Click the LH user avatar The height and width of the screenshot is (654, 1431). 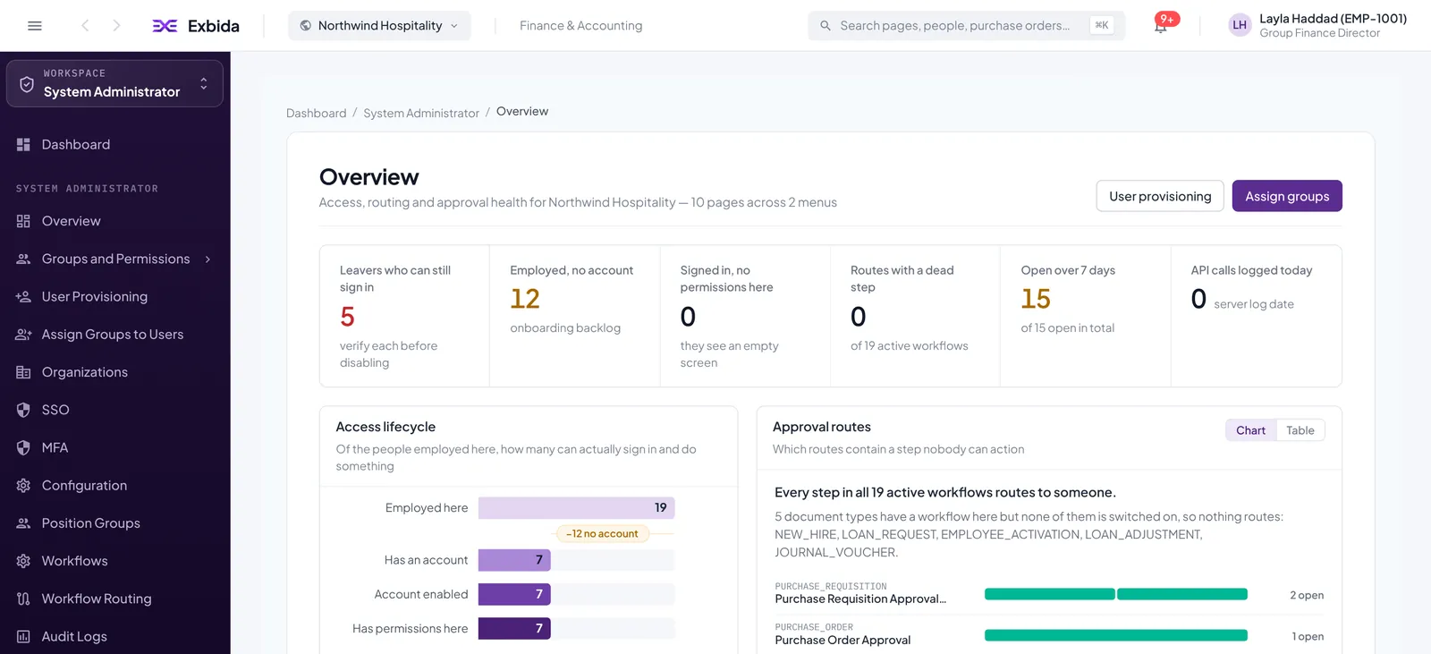coord(1240,26)
